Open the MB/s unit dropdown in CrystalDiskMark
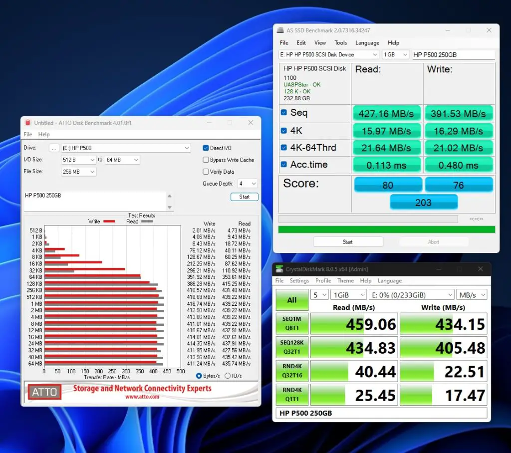The image size is (511, 453). 472,295
